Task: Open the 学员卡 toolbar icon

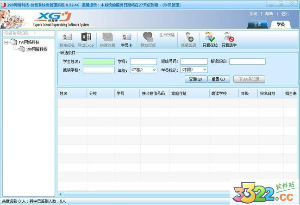Action: click(x=126, y=37)
